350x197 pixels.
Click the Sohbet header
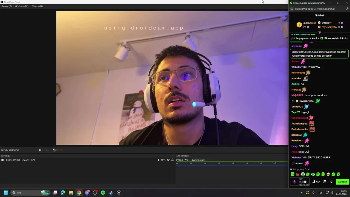pos(319,15)
